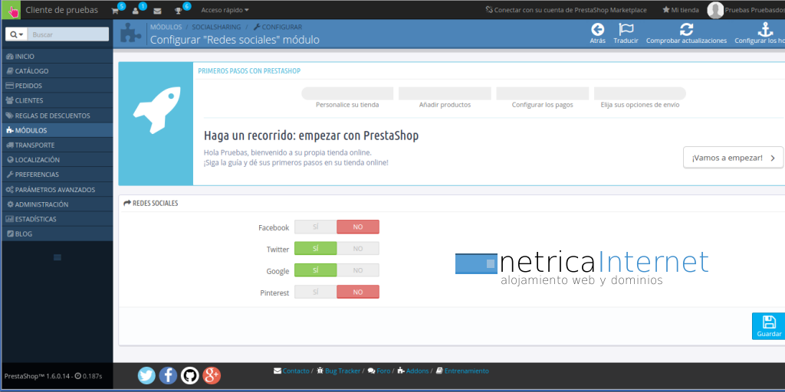Open MÓDULOS in the sidebar
This screenshot has height=392, width=785.
[x=57, y=130]
